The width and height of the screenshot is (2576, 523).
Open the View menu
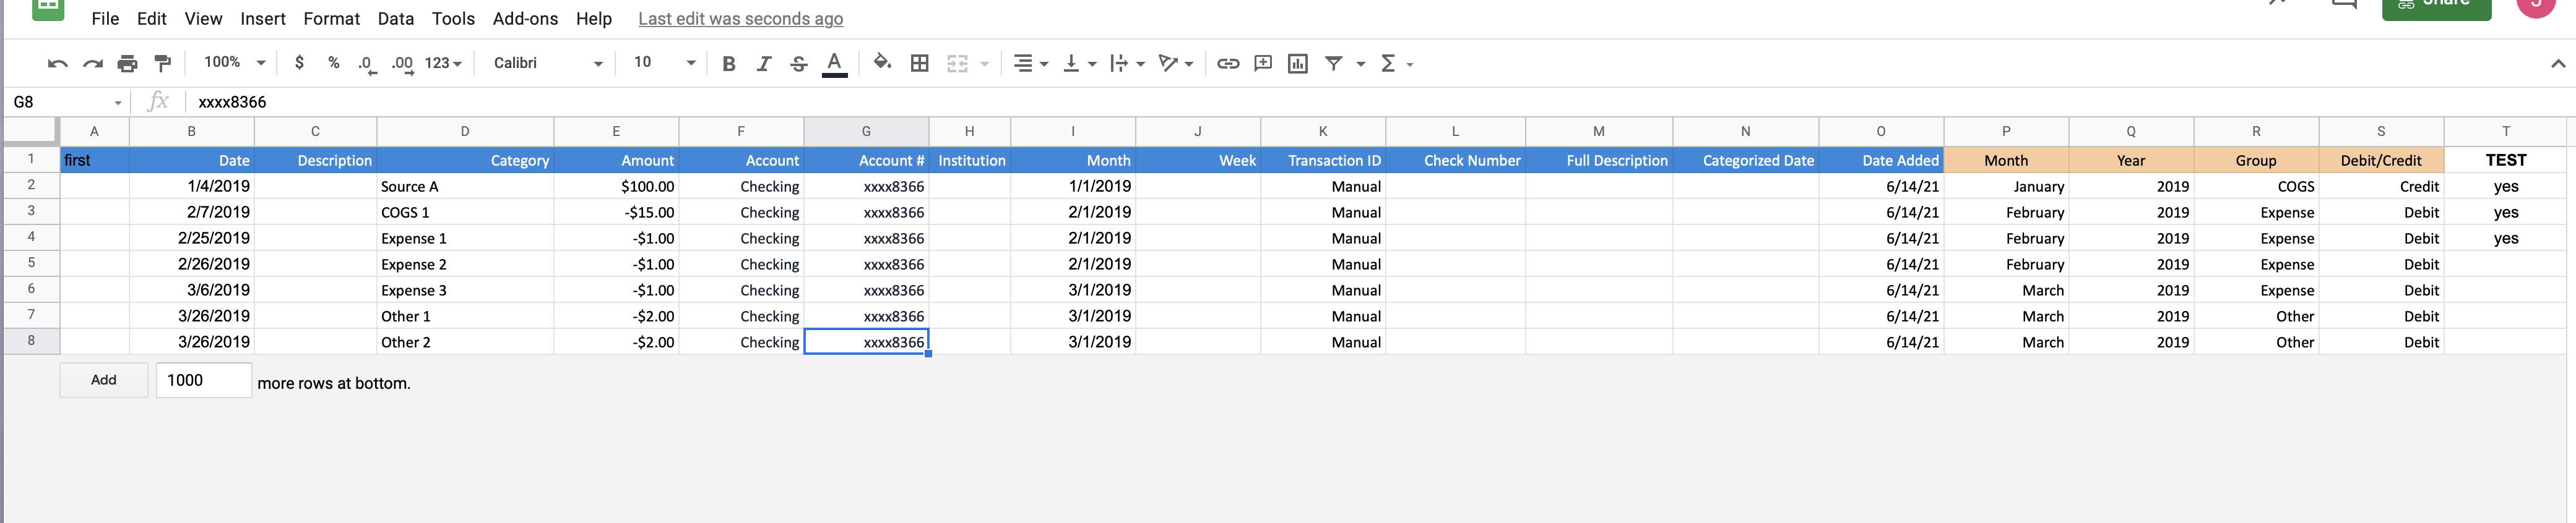tap(203, 19)
